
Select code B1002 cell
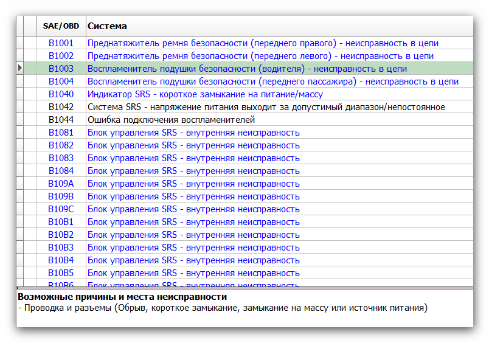tap(61, 56)
